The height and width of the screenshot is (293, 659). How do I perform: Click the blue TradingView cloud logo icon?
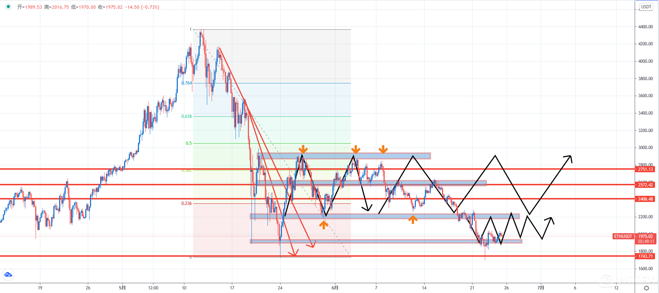[x=8, y=275]
